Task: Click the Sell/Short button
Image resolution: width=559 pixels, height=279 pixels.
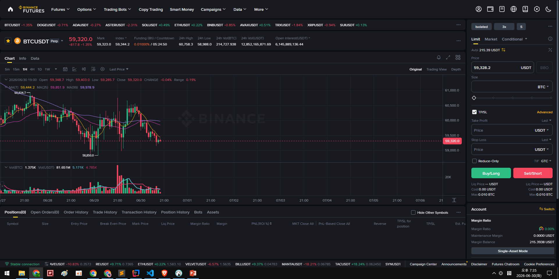Action: [x=533, y=173]
